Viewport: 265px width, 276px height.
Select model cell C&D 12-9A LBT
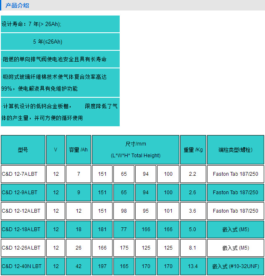(23, 193)
